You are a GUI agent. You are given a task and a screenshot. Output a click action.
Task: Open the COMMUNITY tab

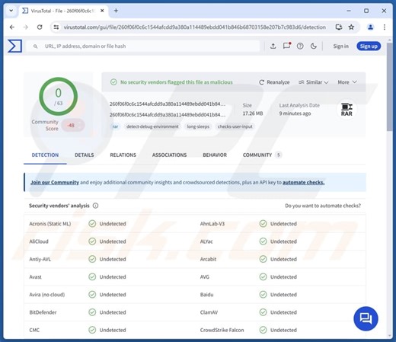tap(262, 155)
